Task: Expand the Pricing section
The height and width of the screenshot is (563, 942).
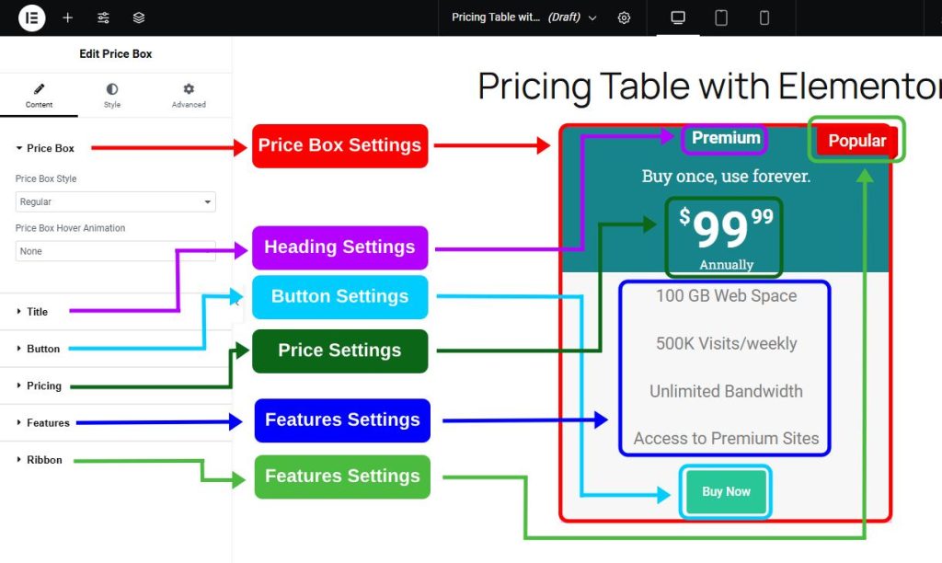Action: (x=44, y=385)
